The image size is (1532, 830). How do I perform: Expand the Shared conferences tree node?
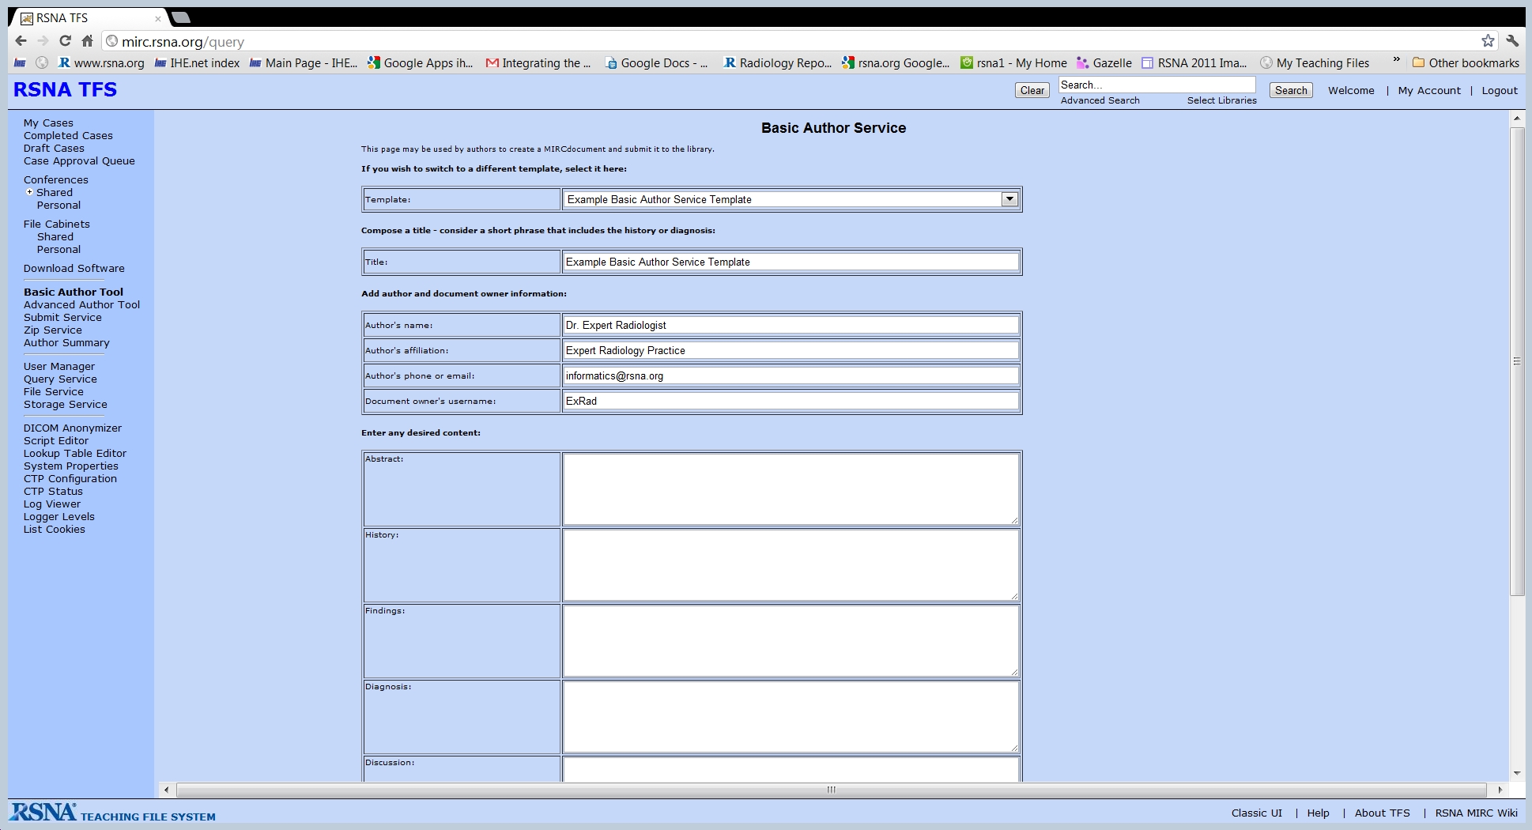tap(30, 192)
